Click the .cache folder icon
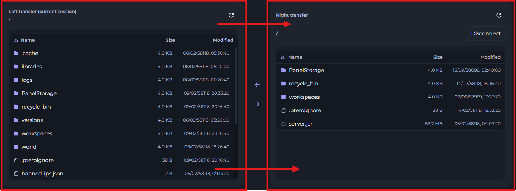The width and height of the screenshot is (516, 191). pos(16,53)
